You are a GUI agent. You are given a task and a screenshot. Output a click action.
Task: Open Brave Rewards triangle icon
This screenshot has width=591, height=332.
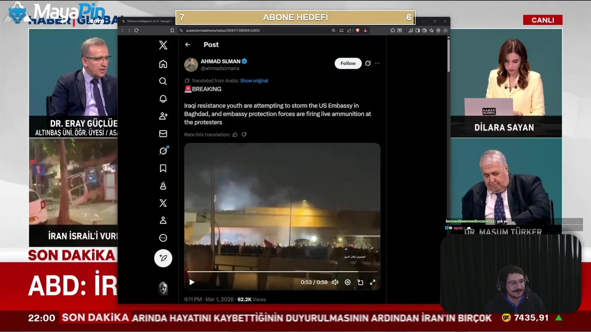click(x=365, y=30)
